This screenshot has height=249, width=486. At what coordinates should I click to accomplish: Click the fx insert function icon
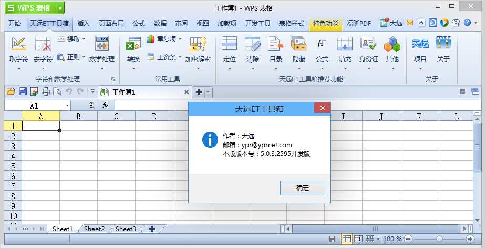tap(105, 106)
